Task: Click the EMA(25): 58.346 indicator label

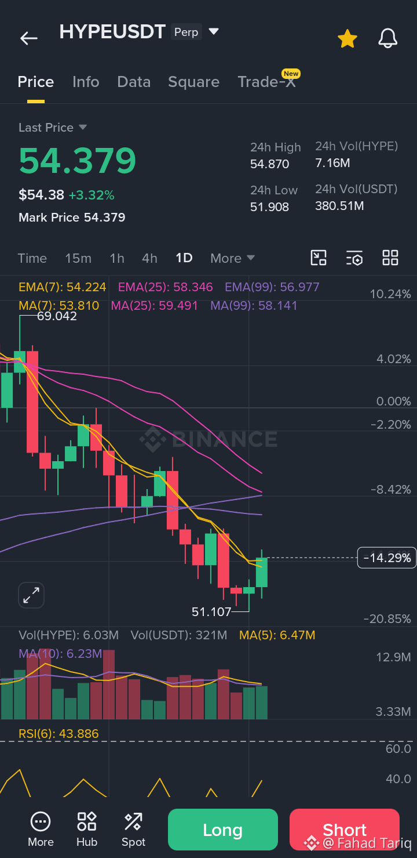Action: 166,287
